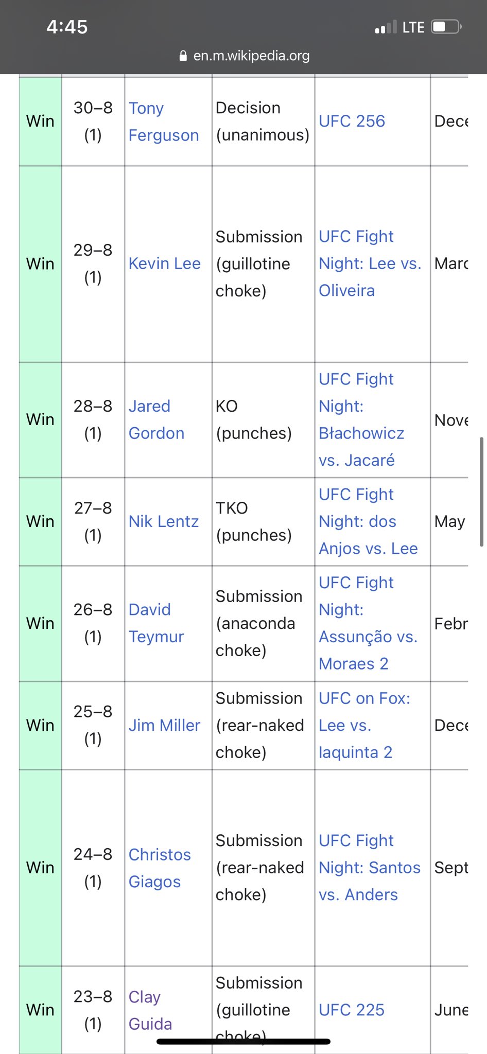The height and width of the screenshot is (1054, 487).
Task: Open UFC Fight Night: dos Anjos vs. Lee
Action: pos(369,521)
